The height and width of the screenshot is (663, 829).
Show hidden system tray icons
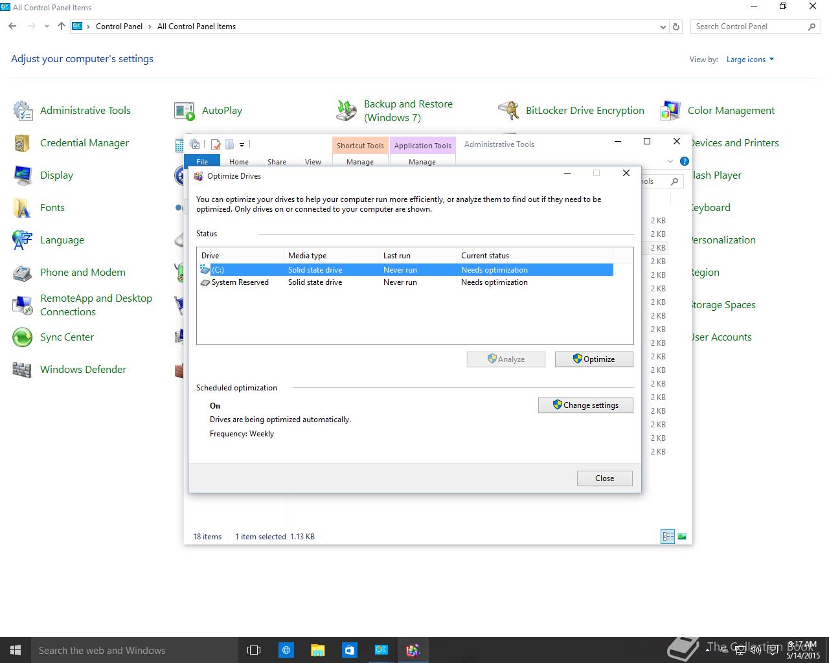[x=706, y=650]
